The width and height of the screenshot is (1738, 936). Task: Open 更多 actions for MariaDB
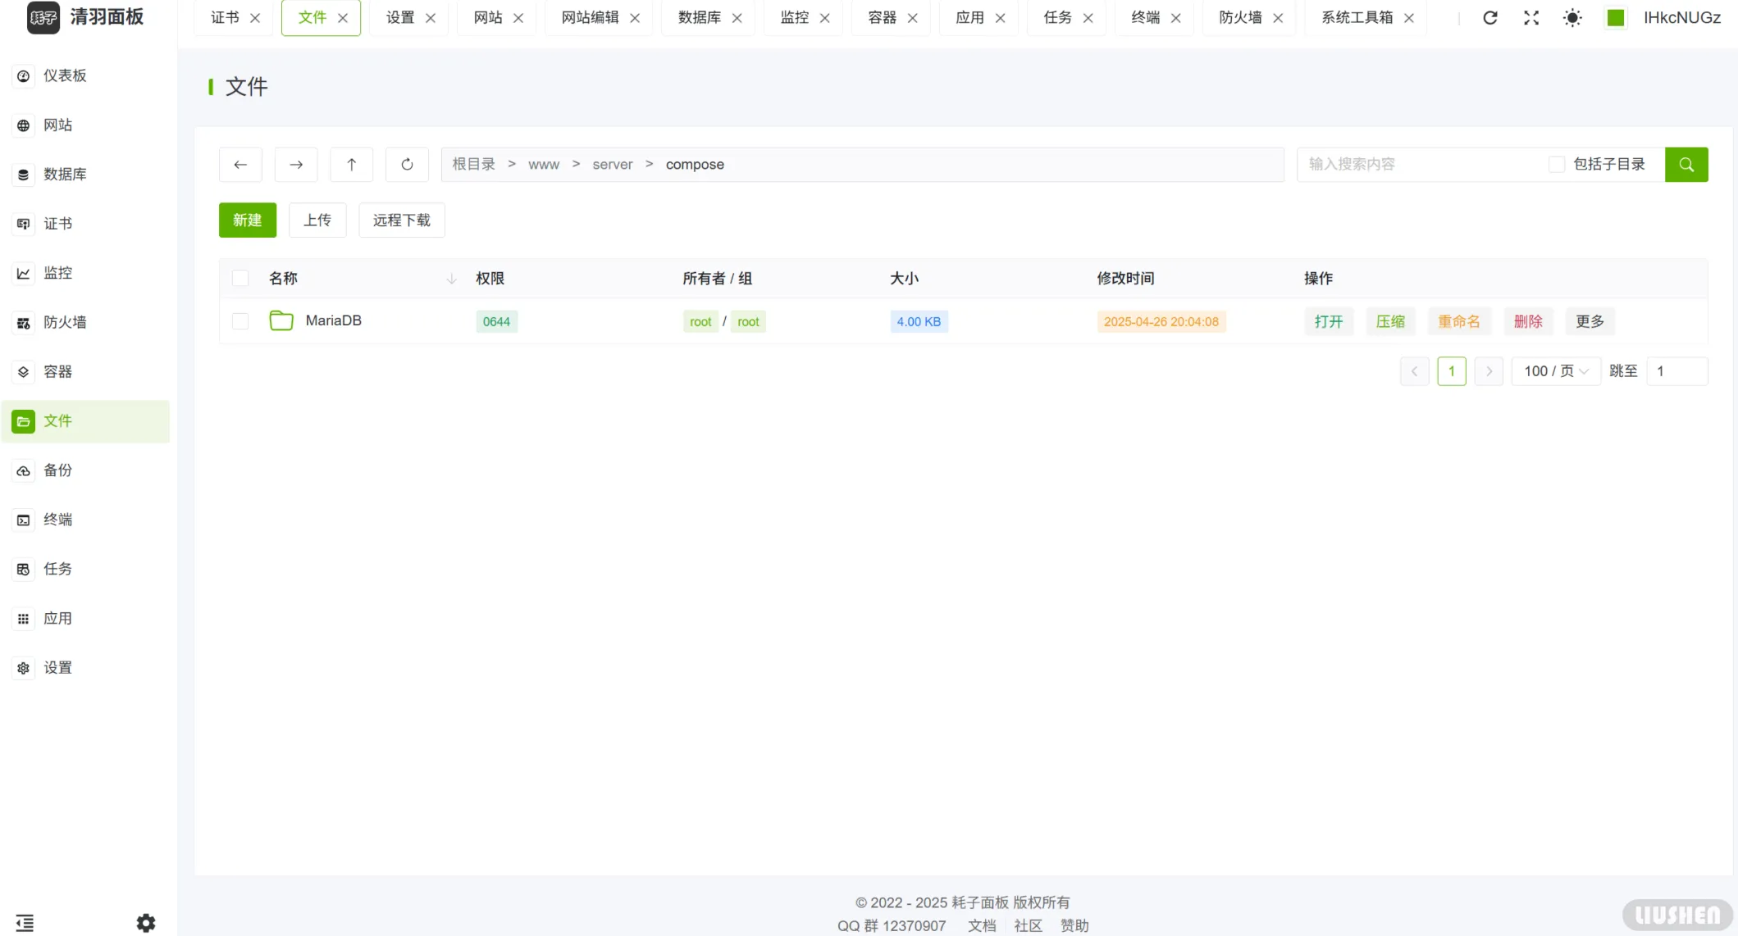click(x=1589, y=321)
